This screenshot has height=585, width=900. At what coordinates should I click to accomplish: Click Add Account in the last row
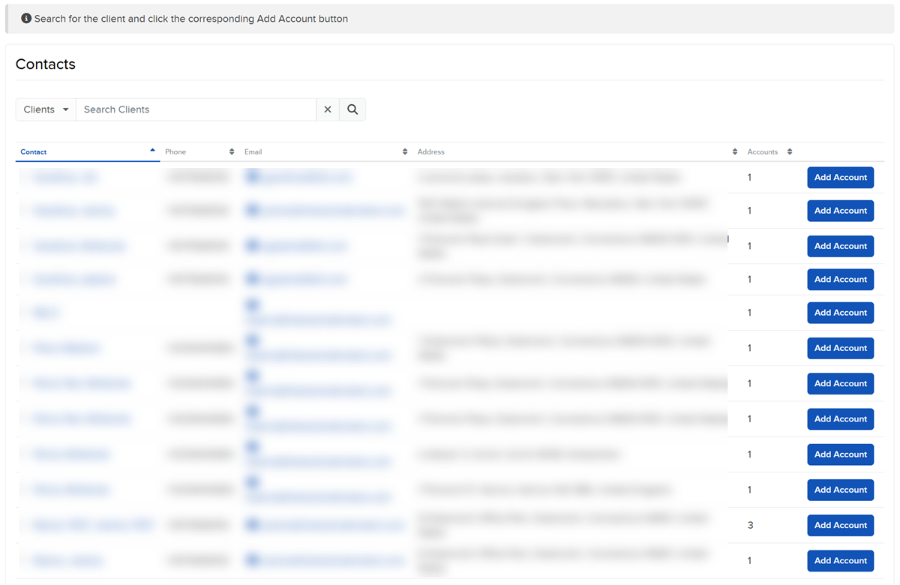(840, 561)
